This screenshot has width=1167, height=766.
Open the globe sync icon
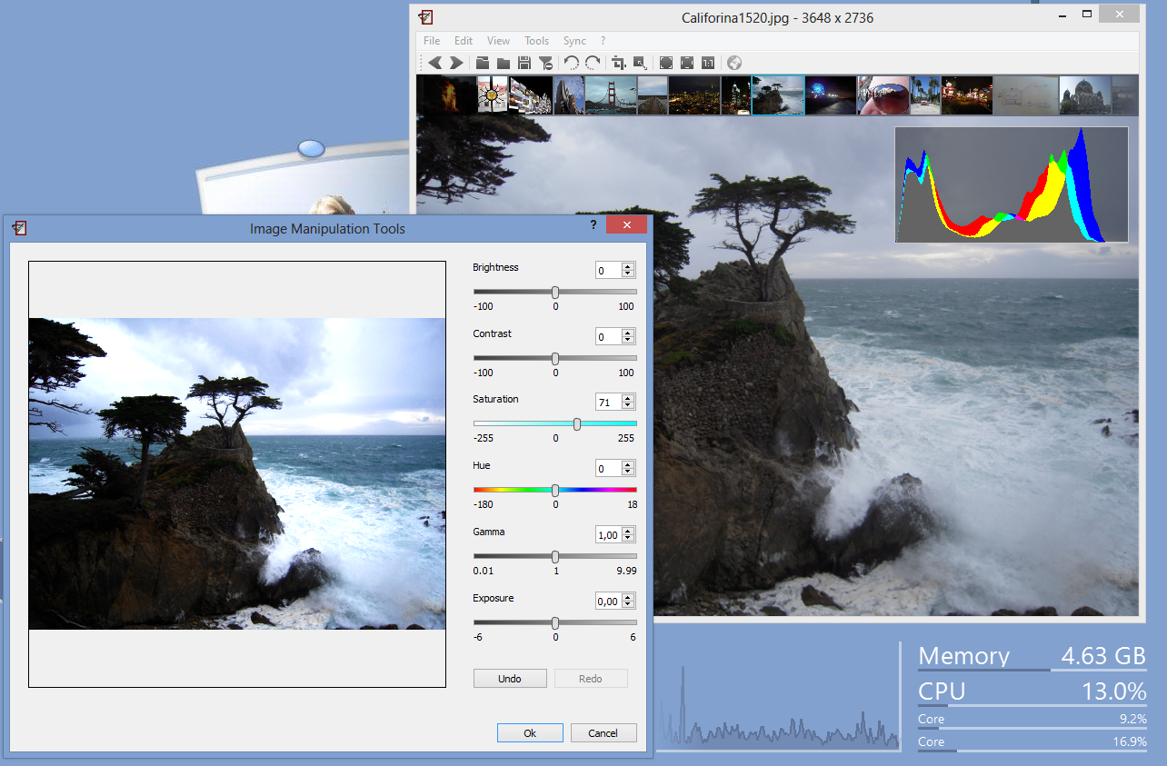point(733,63)
